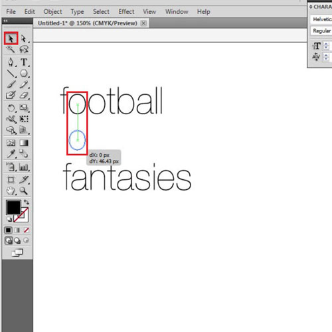
Task: Open the Effect menu
Action: coord(126,11)
